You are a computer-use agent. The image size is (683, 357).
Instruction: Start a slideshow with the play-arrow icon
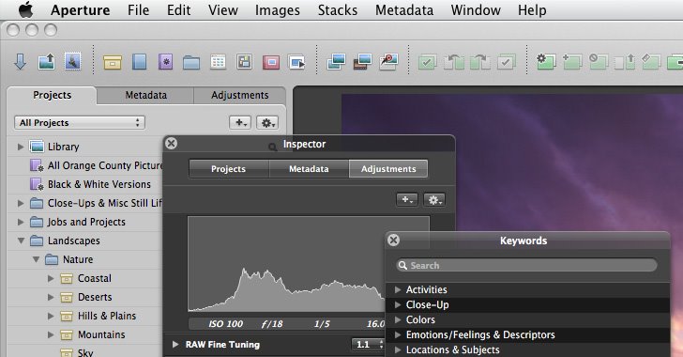[297, 62]
